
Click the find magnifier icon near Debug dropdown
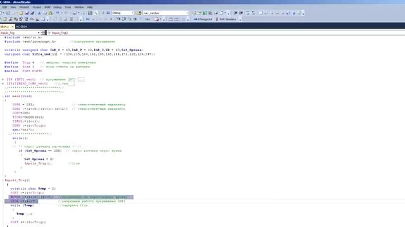coord(96,13)
